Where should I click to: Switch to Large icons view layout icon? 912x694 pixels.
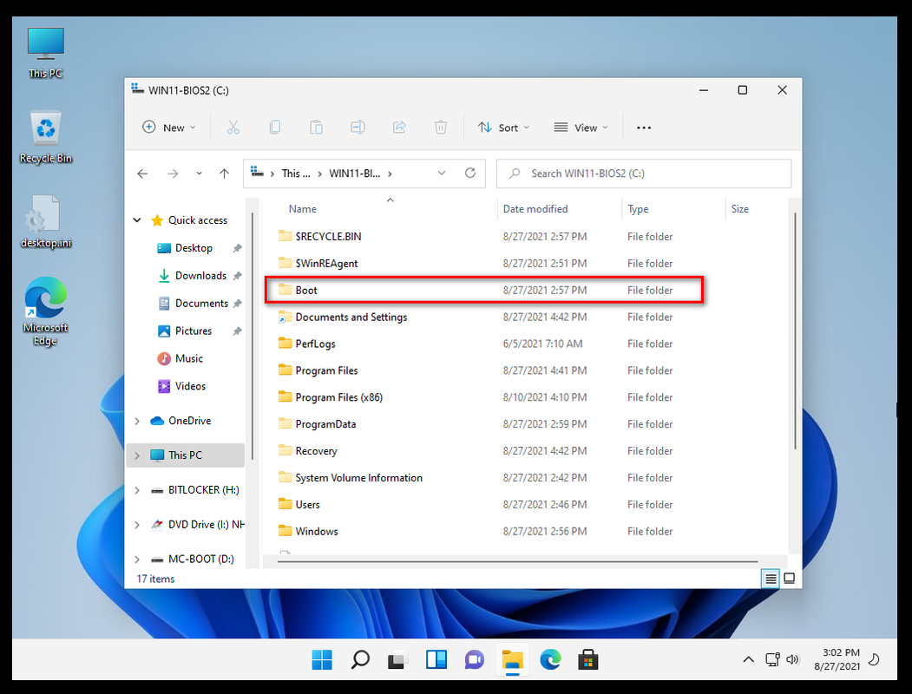click(790, 579)
